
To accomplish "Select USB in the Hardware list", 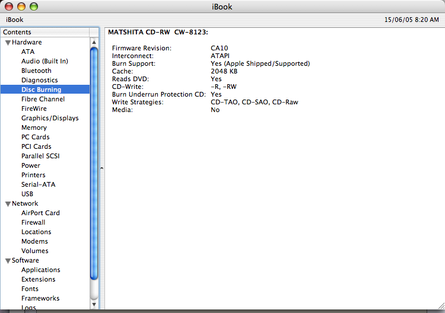I will point(27,194).
